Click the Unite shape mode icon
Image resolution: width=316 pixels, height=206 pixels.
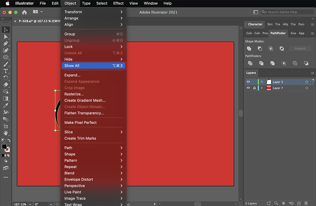click(249, 48)
